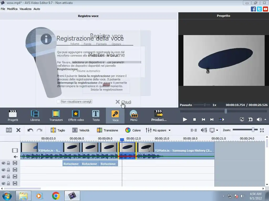The width and height of the screenshot is (269, 201).
Task: Open the Visualizza menu
Action: tap(25, 9)
